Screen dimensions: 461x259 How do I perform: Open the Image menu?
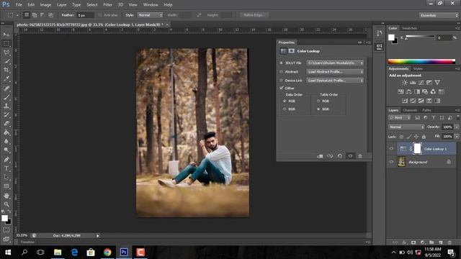(45, 5)
